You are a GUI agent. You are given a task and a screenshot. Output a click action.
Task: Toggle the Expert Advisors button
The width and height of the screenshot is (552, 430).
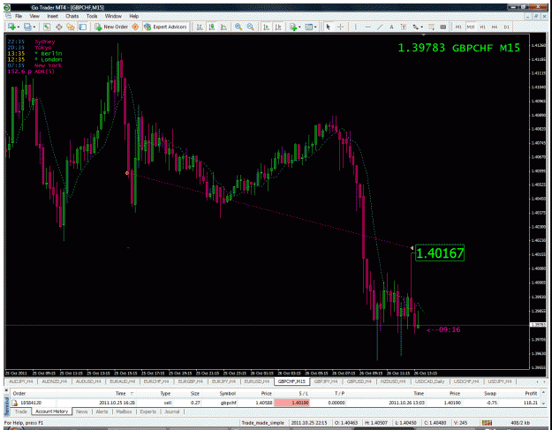[165, 26]
